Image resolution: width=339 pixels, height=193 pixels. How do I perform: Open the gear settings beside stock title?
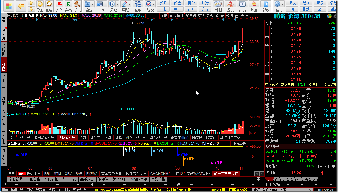click(335, 16)
